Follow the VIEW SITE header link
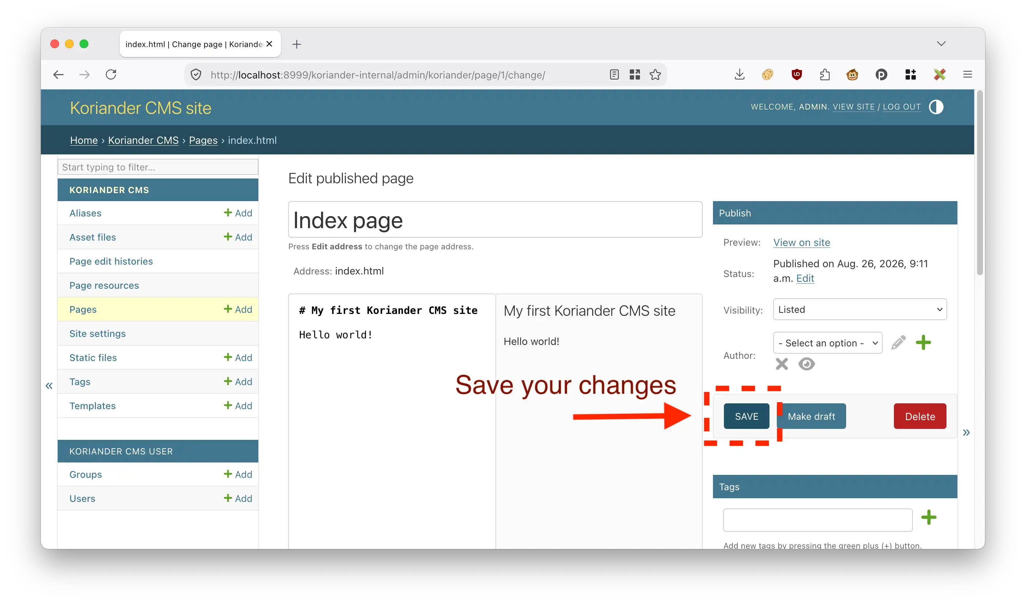 coord(853,107)
